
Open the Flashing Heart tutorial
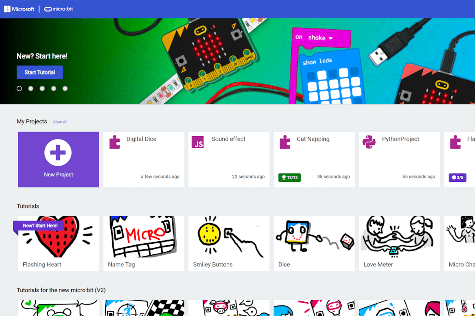pos(59,244)
